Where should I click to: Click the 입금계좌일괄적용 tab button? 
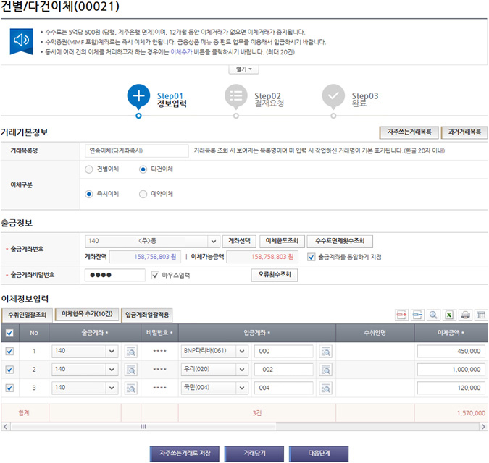(x=147, y=315)
